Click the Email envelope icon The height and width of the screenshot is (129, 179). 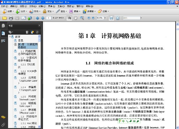tap(24, 18)
